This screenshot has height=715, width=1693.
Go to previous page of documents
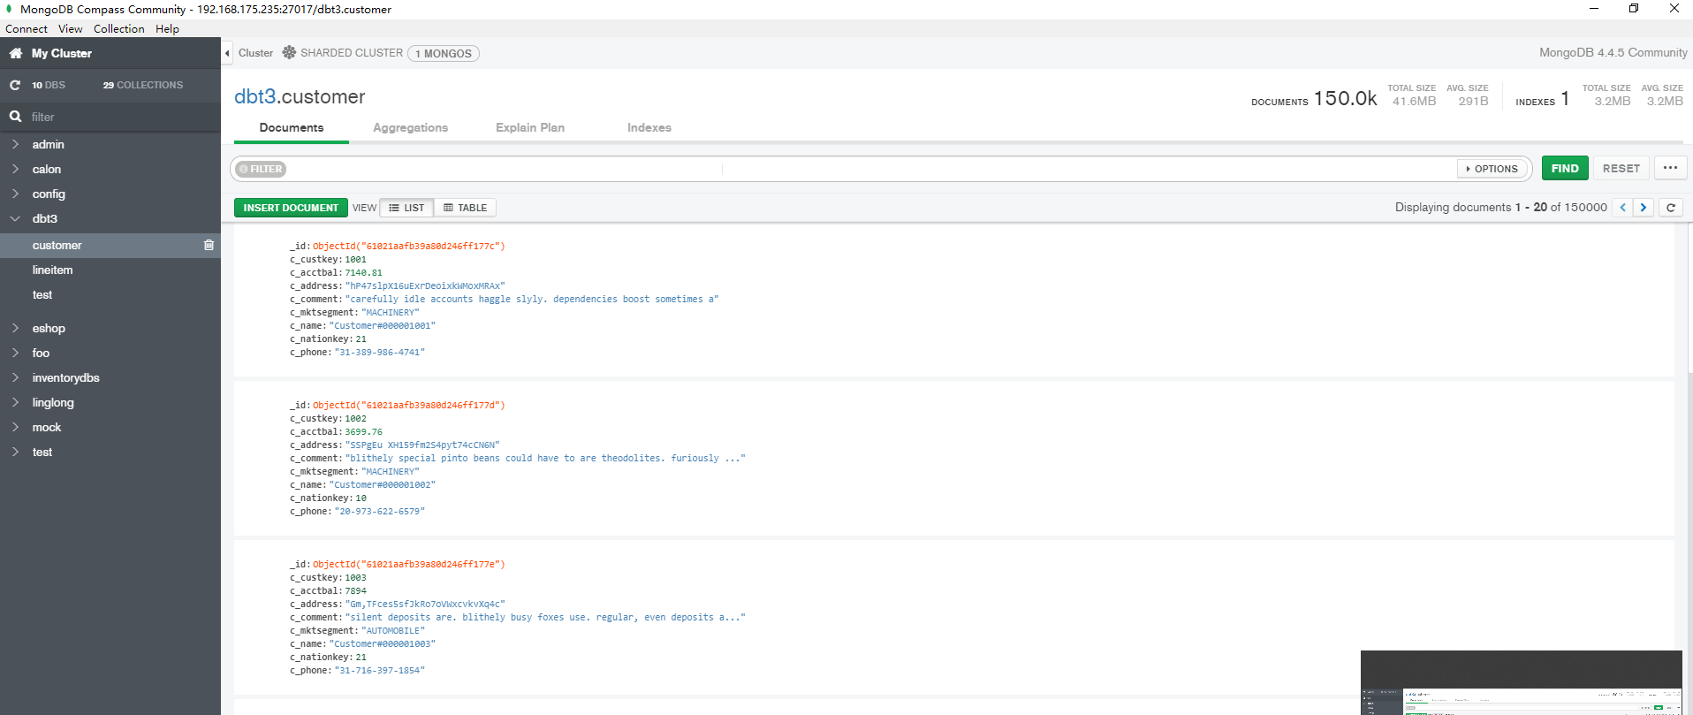[1622, 208]
